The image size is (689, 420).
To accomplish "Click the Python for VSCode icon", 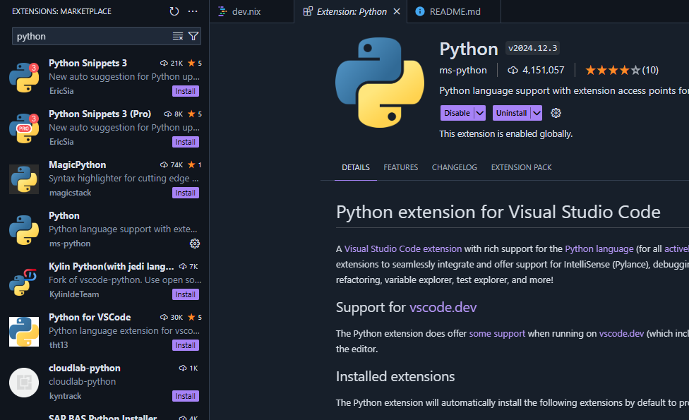I will point(24,332).
